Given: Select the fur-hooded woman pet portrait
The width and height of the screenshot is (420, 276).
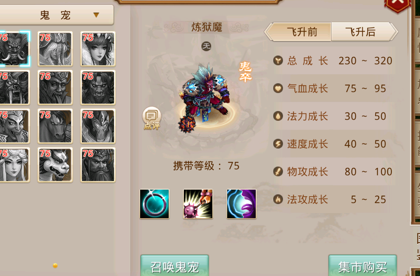Looking at the screenshot, I should click(98, 49).
